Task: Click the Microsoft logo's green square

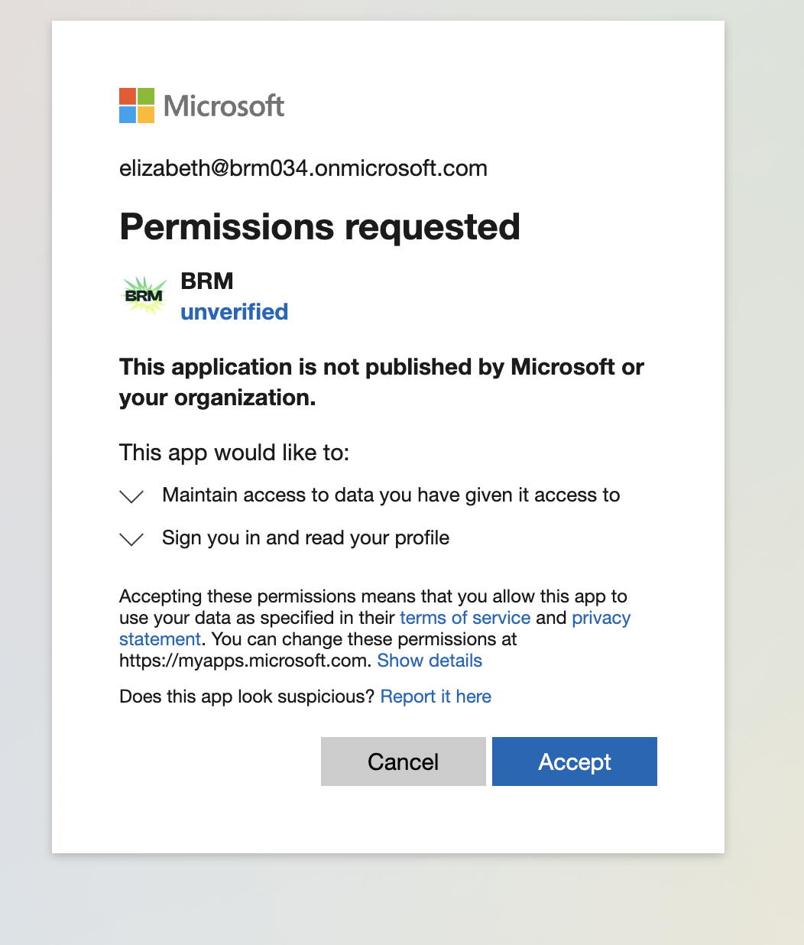Action: [146, 96]
